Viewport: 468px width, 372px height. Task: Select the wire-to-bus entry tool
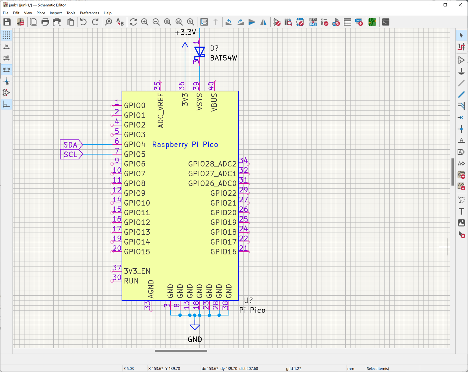461,106
